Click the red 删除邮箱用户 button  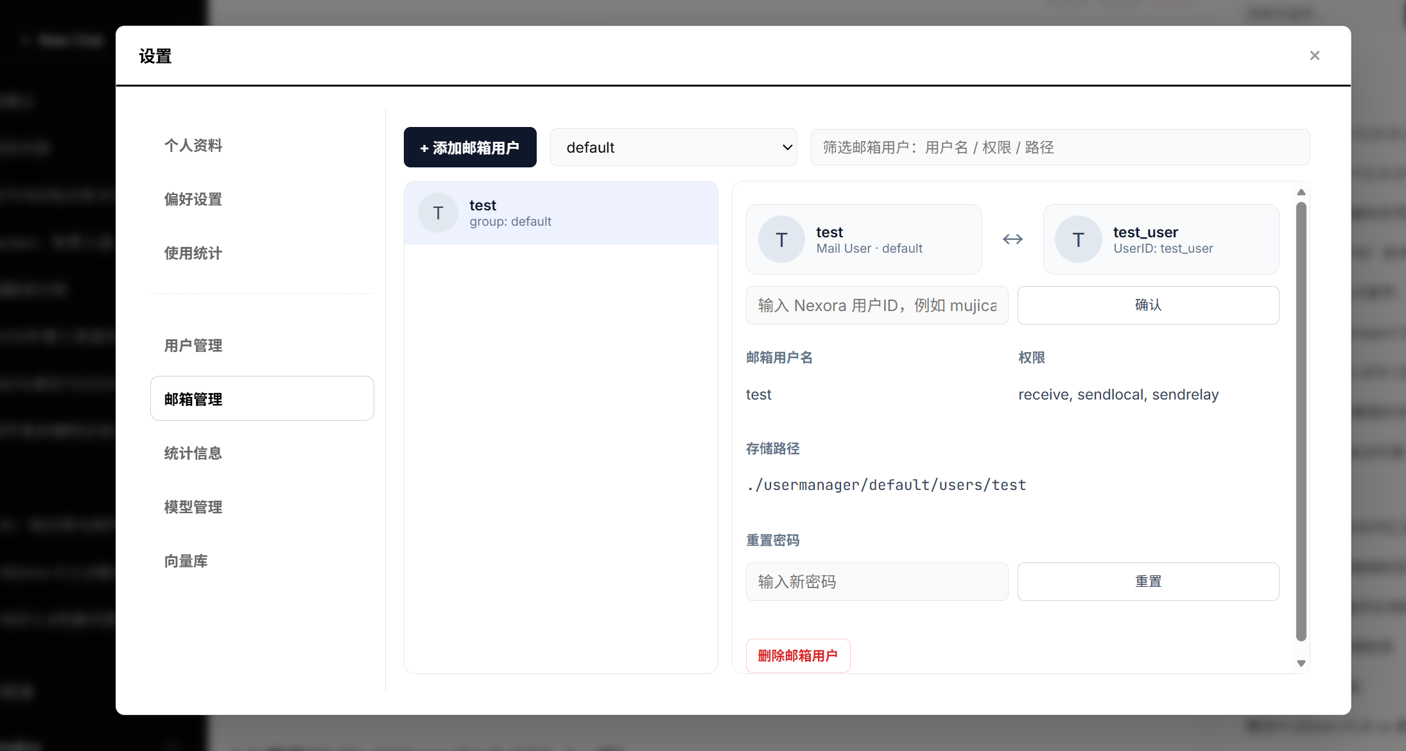click(797, 655)
